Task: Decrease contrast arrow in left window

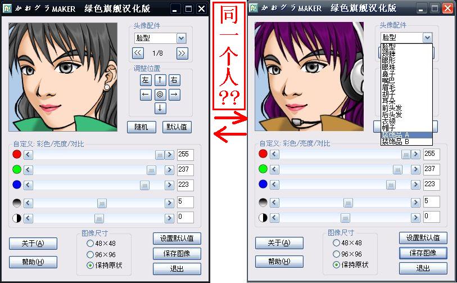Action: pos(28,218)
